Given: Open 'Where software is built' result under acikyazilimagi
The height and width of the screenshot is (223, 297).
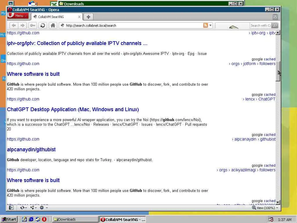Looking at the screenshot, I should point(33,180).
